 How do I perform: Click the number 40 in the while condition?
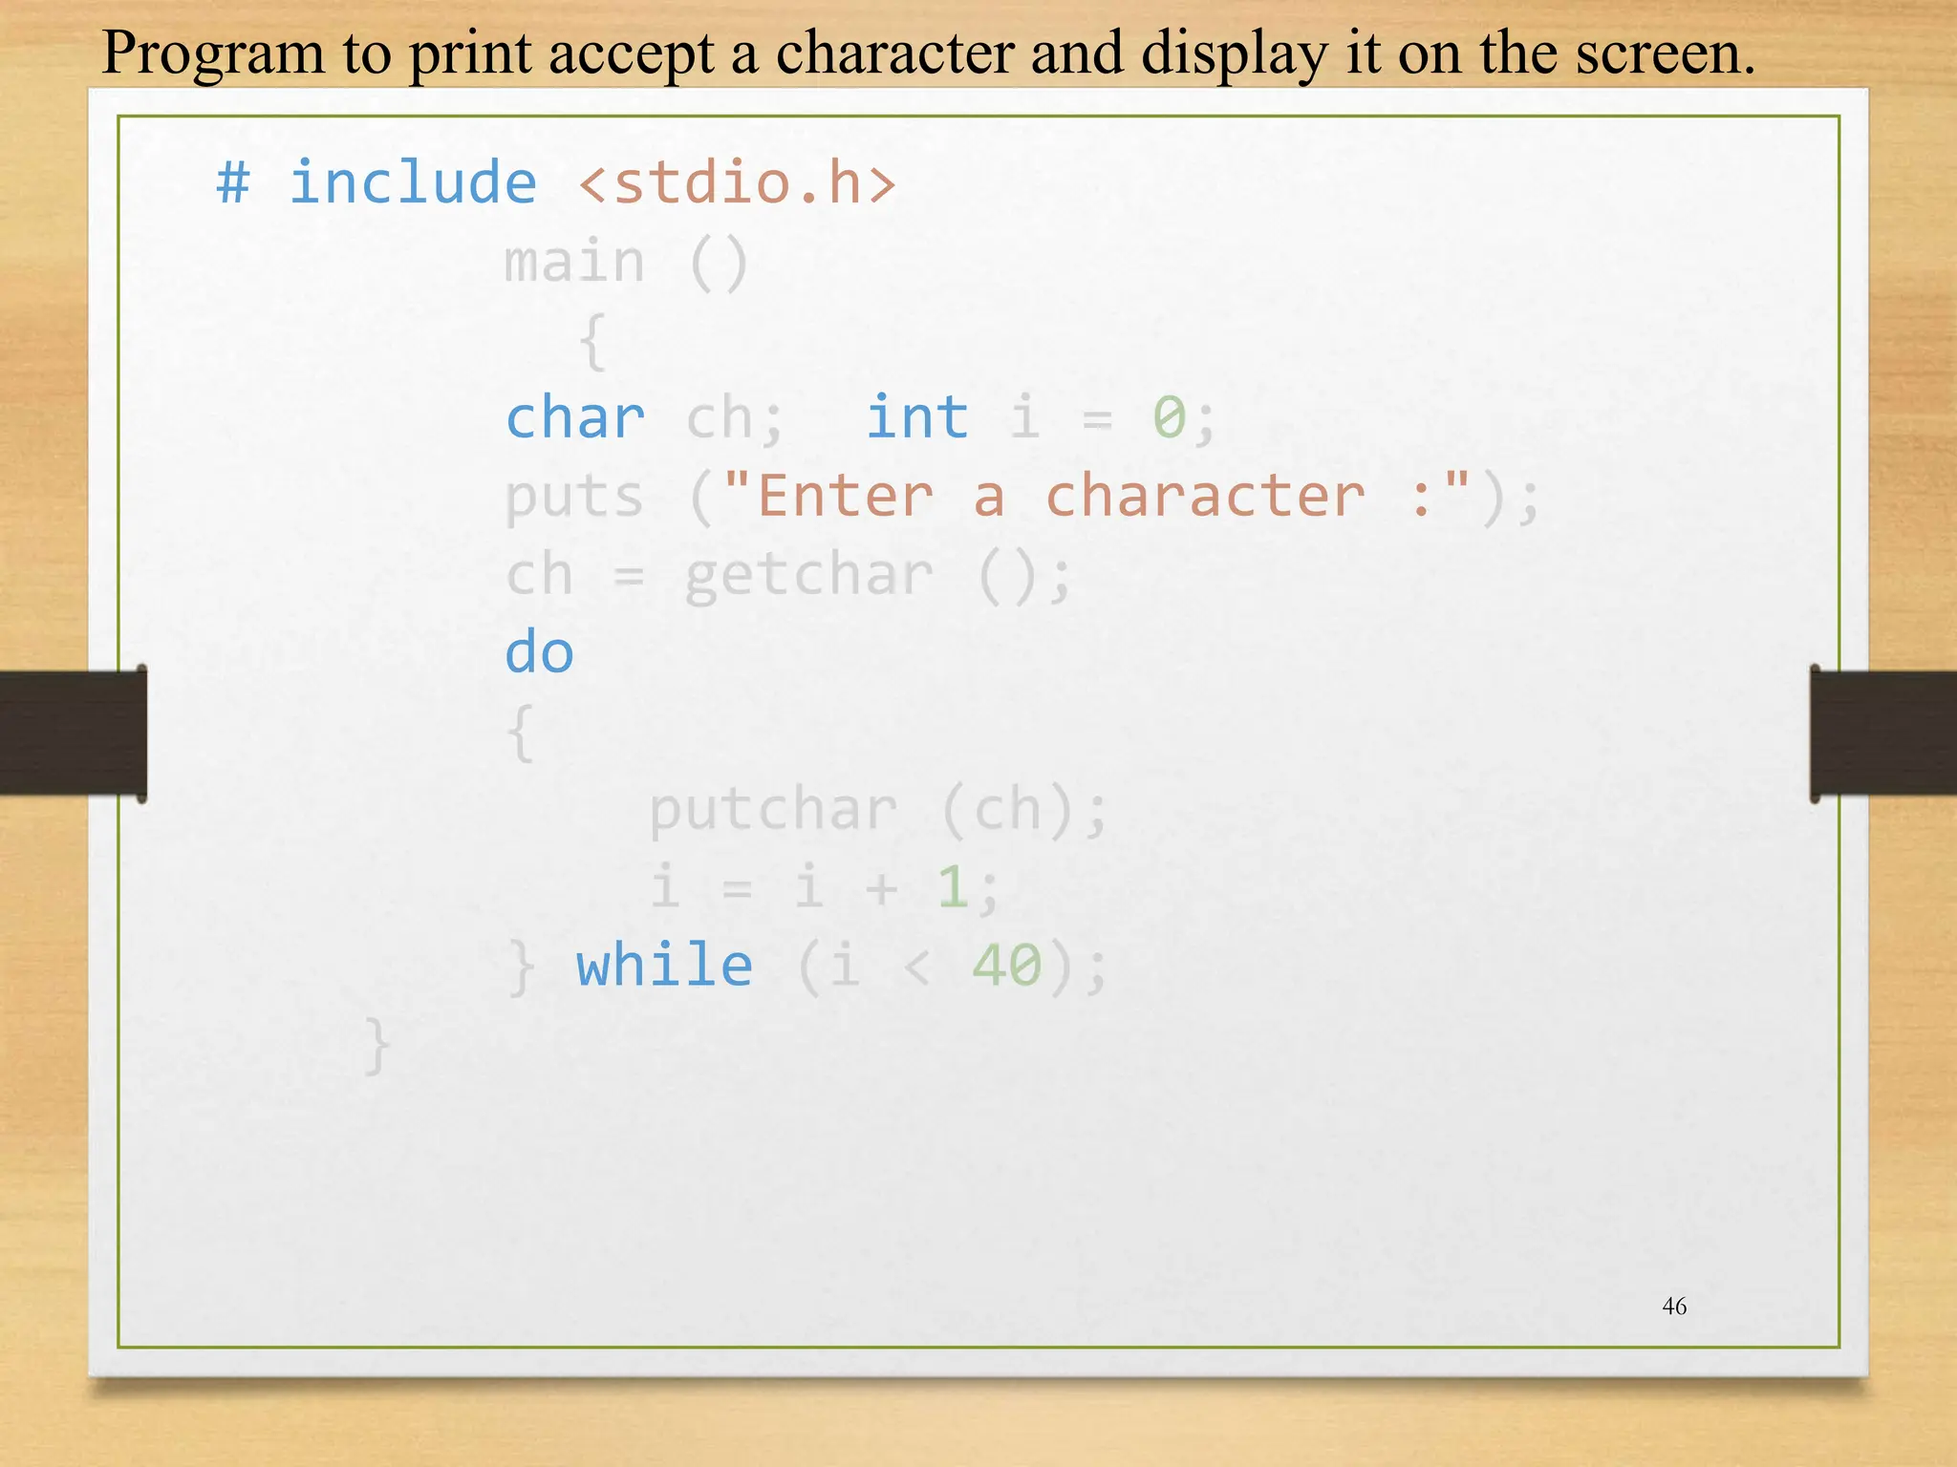pyautogui.click(x=1006, y=966)
